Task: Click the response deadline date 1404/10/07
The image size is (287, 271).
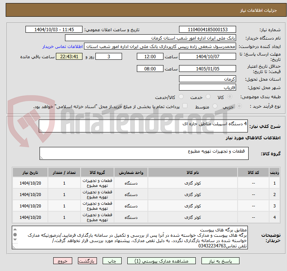Action: [x=208, y=56]
